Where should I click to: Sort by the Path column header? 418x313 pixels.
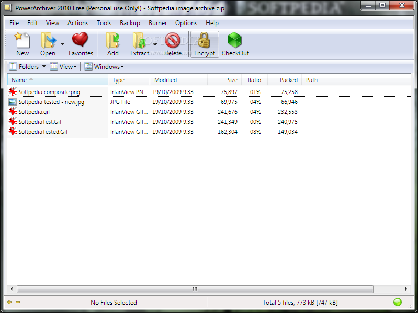pos(356,80)
